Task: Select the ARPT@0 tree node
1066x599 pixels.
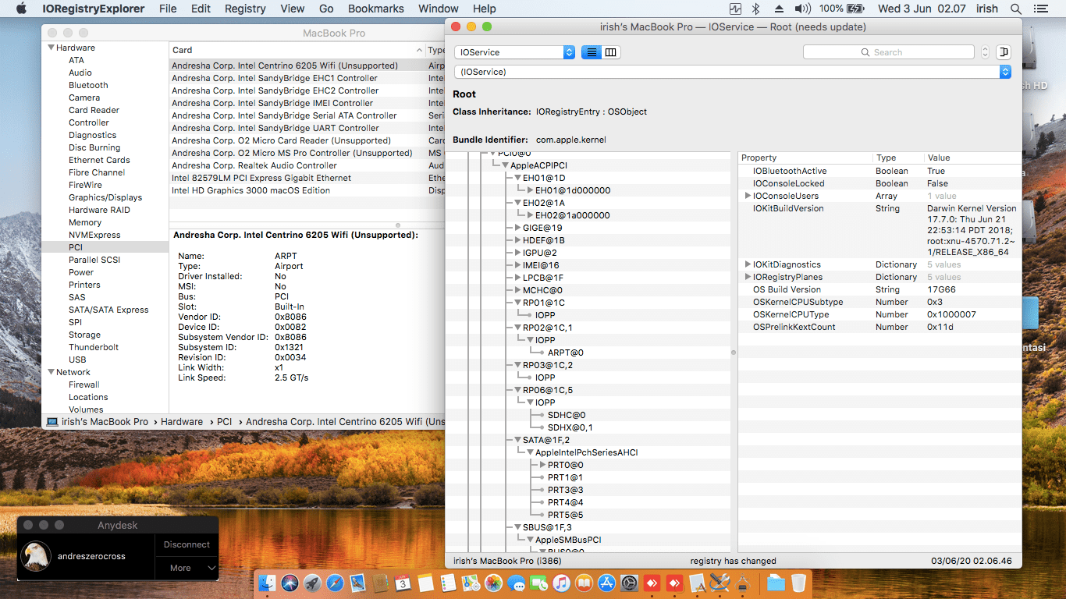Action: [566, 353]
